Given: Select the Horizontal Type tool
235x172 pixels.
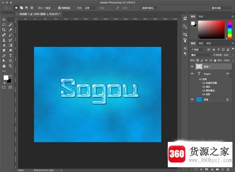Looking at the screenshot, I should (10, 56).
